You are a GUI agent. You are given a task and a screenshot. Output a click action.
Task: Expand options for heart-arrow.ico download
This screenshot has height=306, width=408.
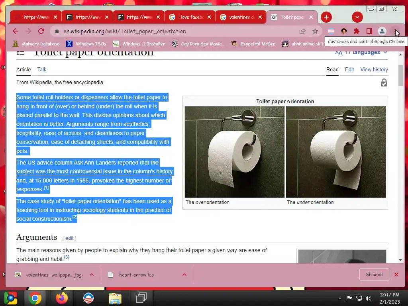(x=184, y=275)
